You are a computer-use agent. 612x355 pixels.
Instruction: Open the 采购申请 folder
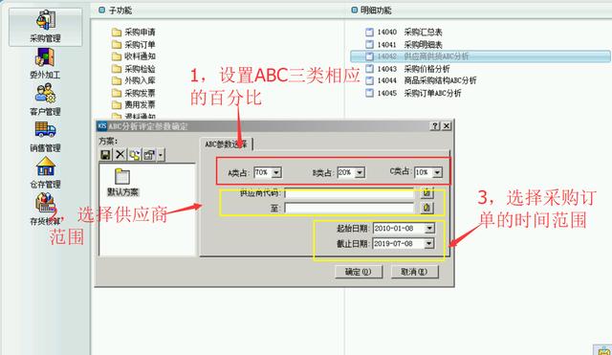tap(134, 32)
